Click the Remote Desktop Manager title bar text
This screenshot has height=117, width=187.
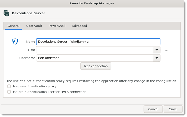pyautogui.click(x=92, y=3)
